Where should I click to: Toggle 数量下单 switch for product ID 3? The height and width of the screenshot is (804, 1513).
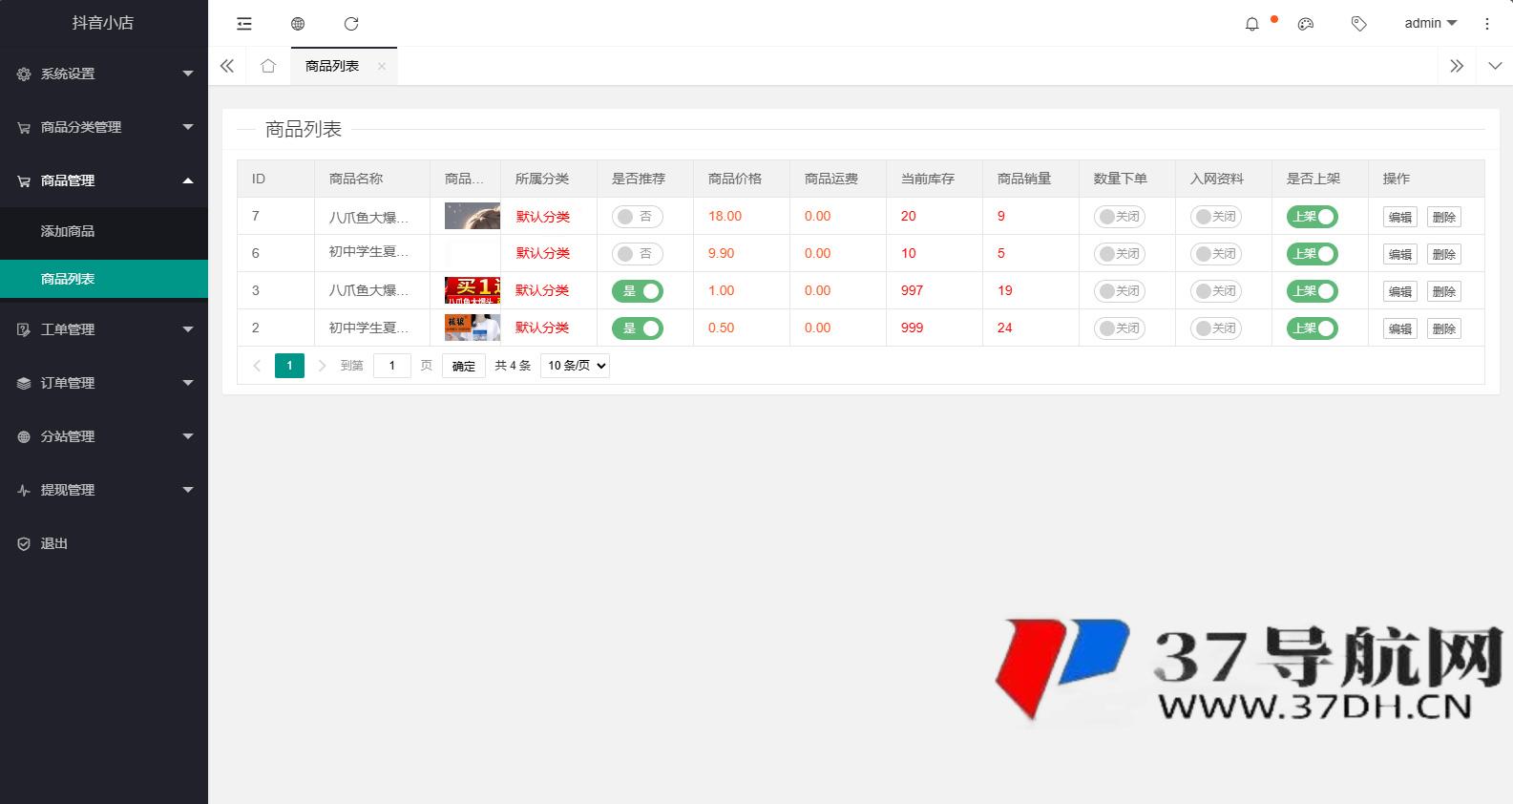tap(1120, 291)
